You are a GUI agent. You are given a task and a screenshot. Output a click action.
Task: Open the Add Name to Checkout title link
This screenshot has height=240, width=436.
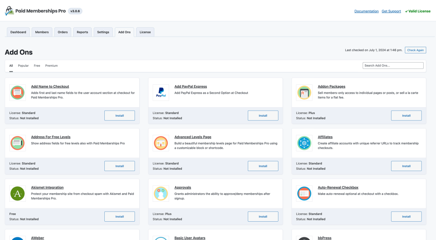tap(50, 87)
